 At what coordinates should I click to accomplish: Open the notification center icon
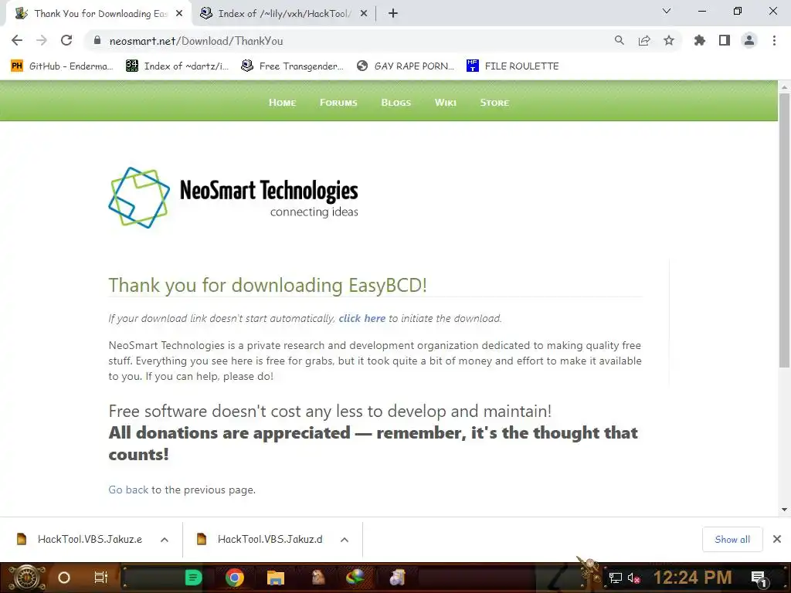[x=759, y=578]
